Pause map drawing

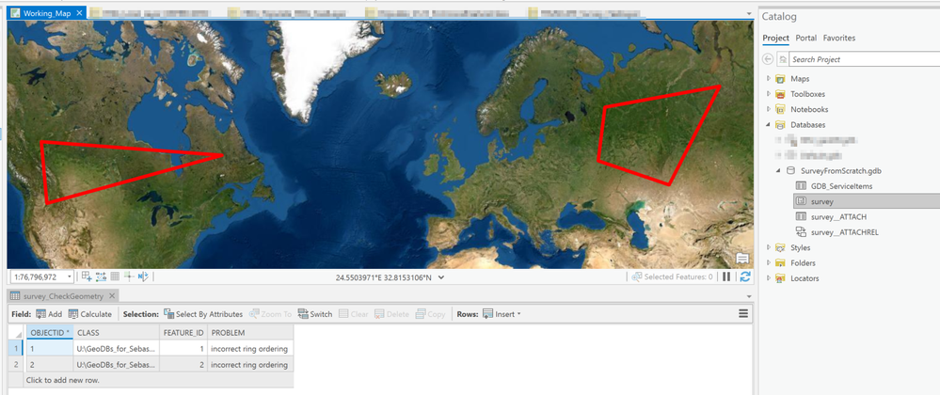pos(726,276)
